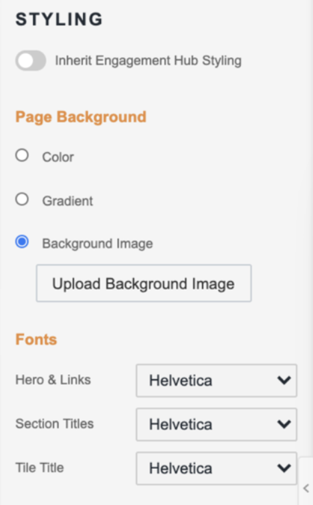This screenshot has width=313, height=505.
Task: Click the Background Image option label
Action: (x=98, y=244)
